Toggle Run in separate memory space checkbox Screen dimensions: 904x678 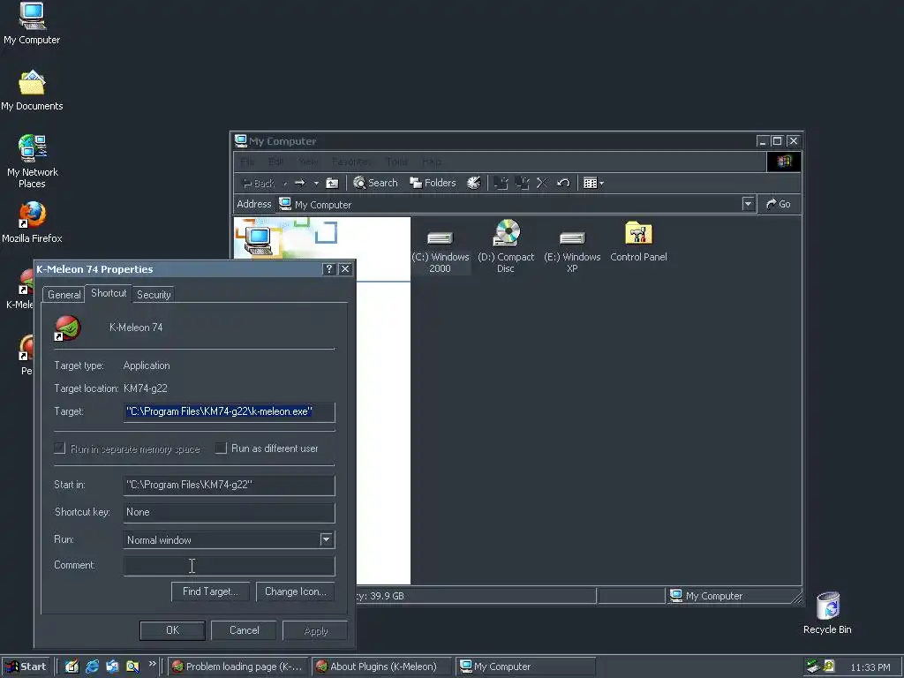click(x=59, y=448)
